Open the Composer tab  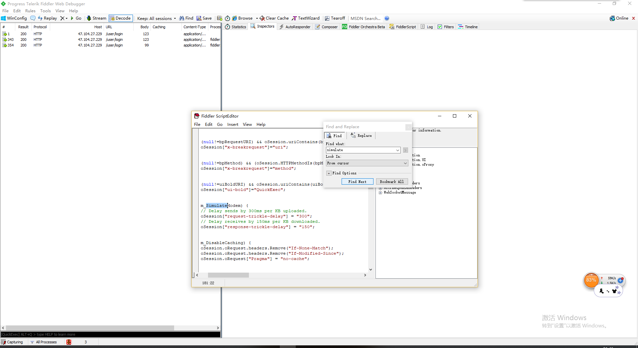point(326,27)
